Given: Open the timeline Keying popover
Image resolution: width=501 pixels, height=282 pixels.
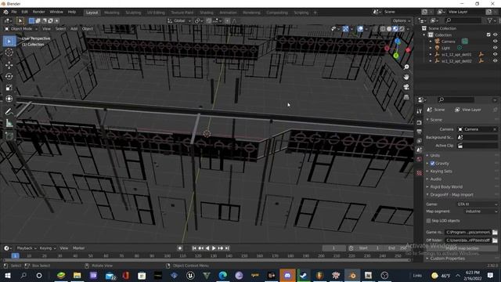Looking at the screenshot, I should (47, 248).
